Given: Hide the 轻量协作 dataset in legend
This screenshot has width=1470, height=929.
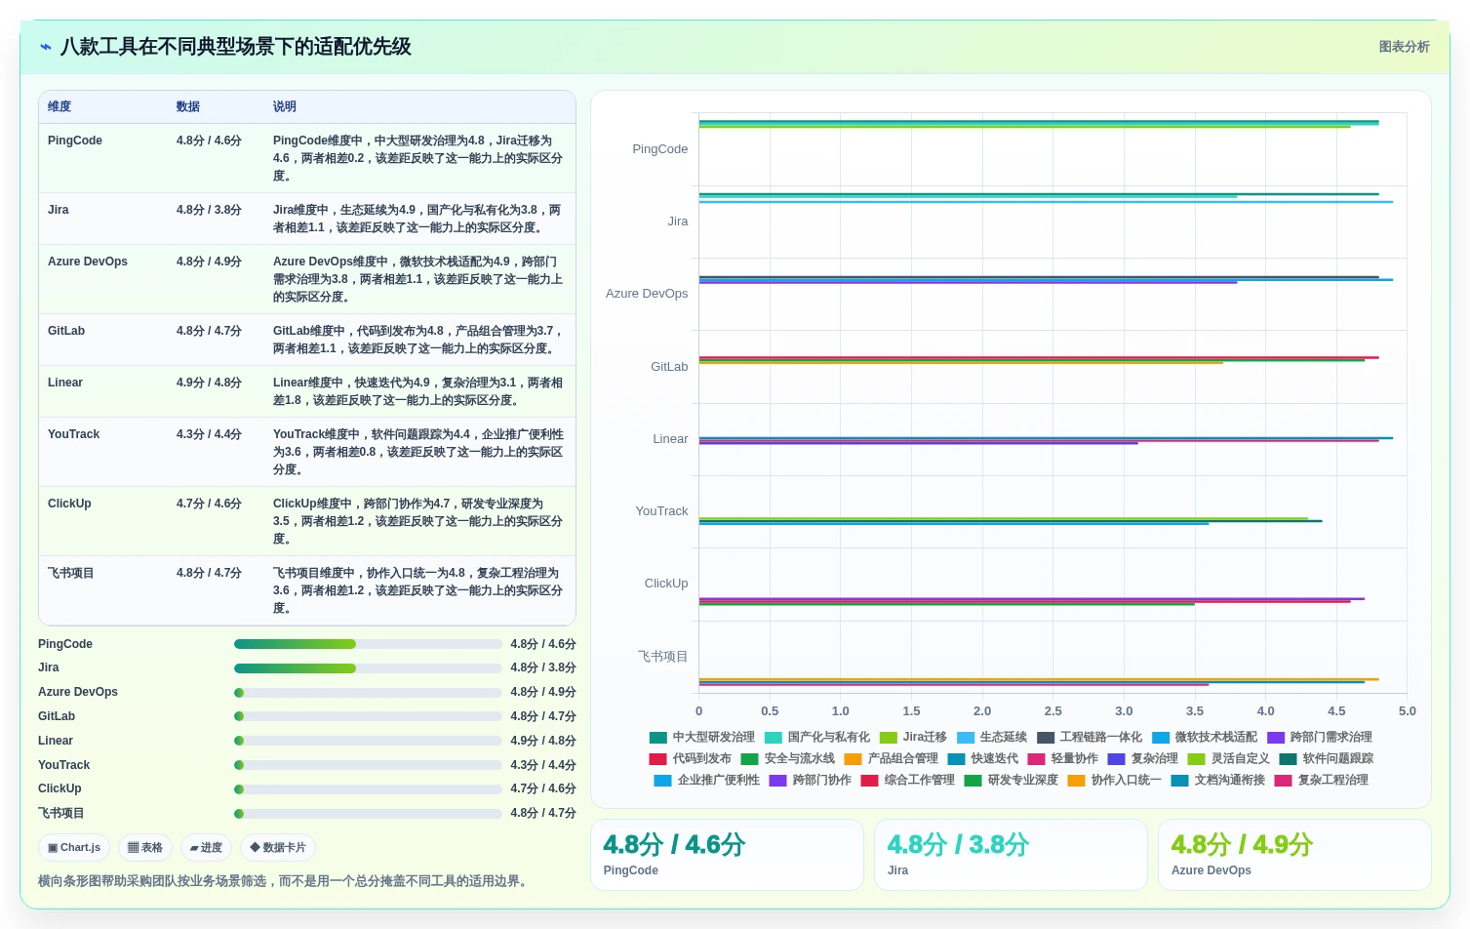Looking at the screenshot, I should tap(1063, 759).
